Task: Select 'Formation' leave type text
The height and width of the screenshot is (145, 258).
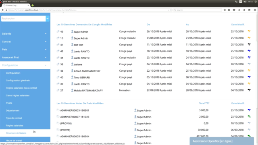Action: point(125,90)
